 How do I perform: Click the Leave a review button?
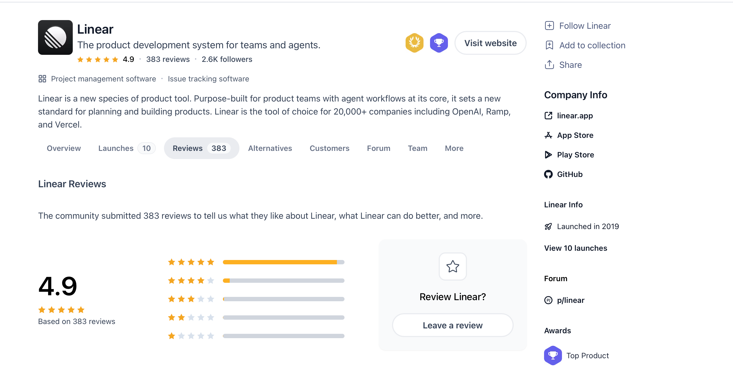coord(453,325)
